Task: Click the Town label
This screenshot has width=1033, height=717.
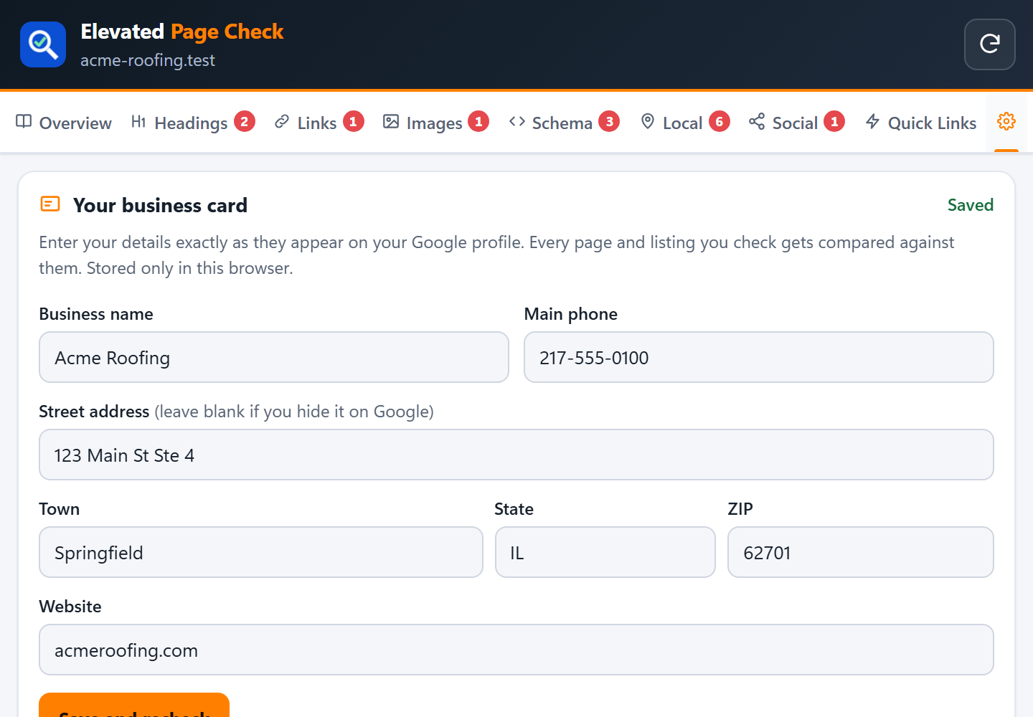Action: point(60,509)
